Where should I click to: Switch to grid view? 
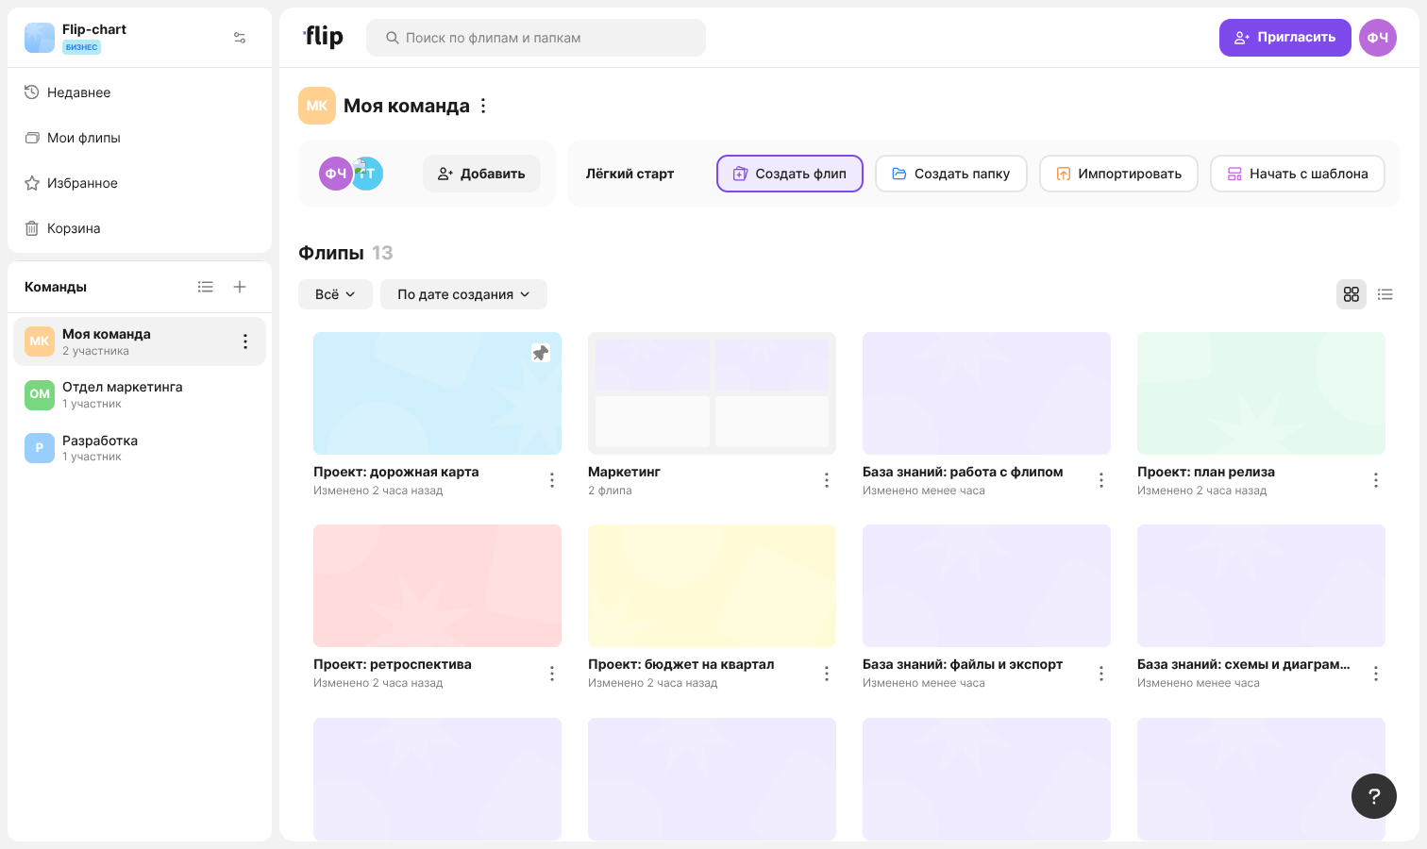1351,294
